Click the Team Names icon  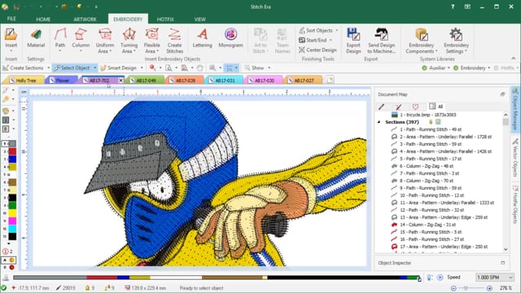[282, 41]
